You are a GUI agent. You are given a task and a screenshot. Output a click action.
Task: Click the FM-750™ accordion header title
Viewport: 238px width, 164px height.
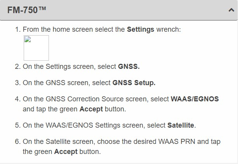[x=26, y=10]
